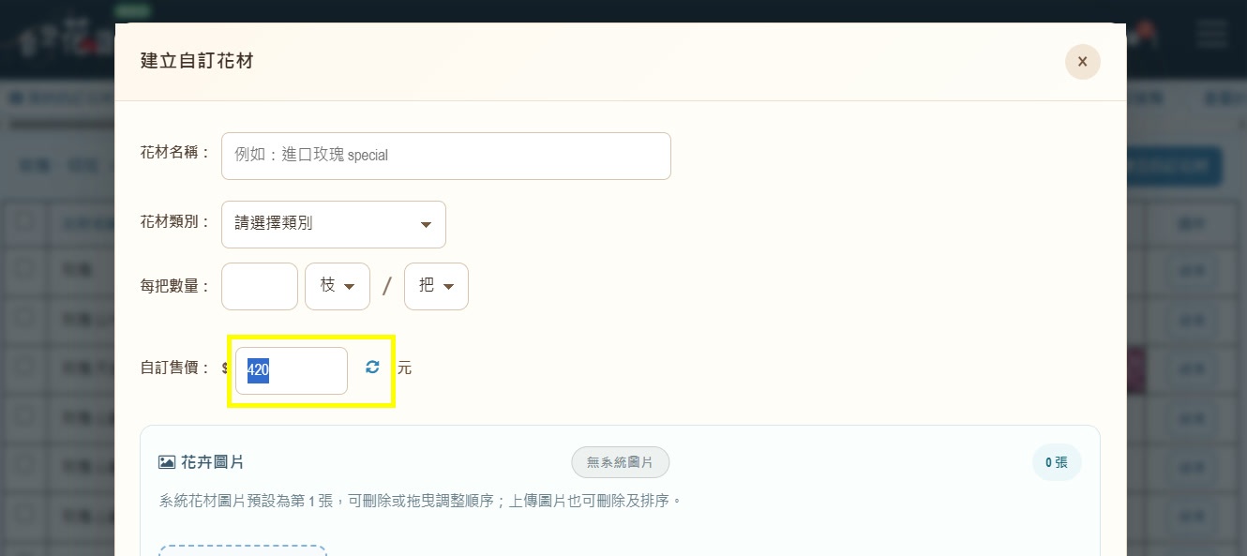
Task: Close the 建立自訂花材 dialog
Action: coord(1082,62)
